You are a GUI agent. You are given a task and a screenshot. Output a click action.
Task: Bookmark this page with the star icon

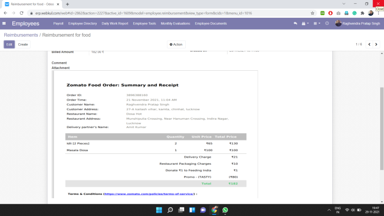(x=312, y=13)
